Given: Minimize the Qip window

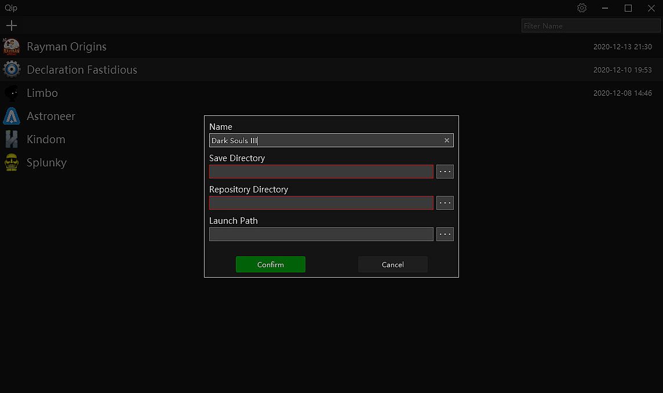Looking at the screenshot, I should [605, 8].
